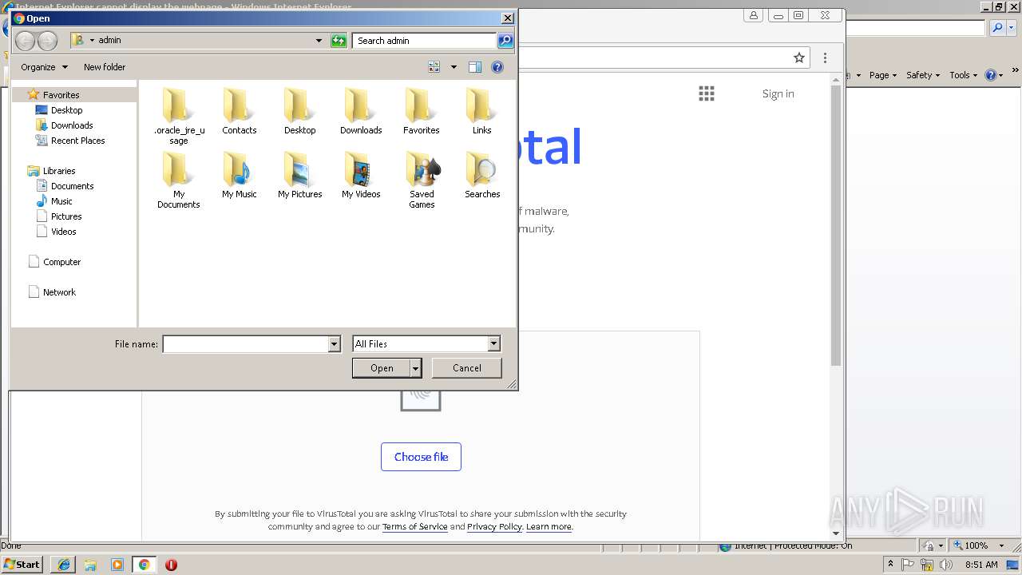The width and height of the screenshot is (1022, 575).
Task: Open Terms of Service link
Action: 415,527
